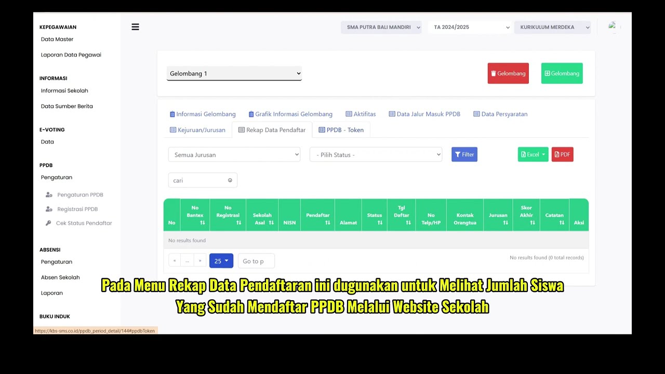Open Informasi Sekolah in sidebar
Viewport: 665px width, 374px height.
tap(64, 90)
